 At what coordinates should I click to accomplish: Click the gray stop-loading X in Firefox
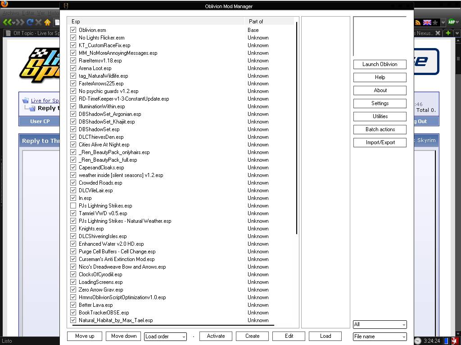(x=38, y=22)
